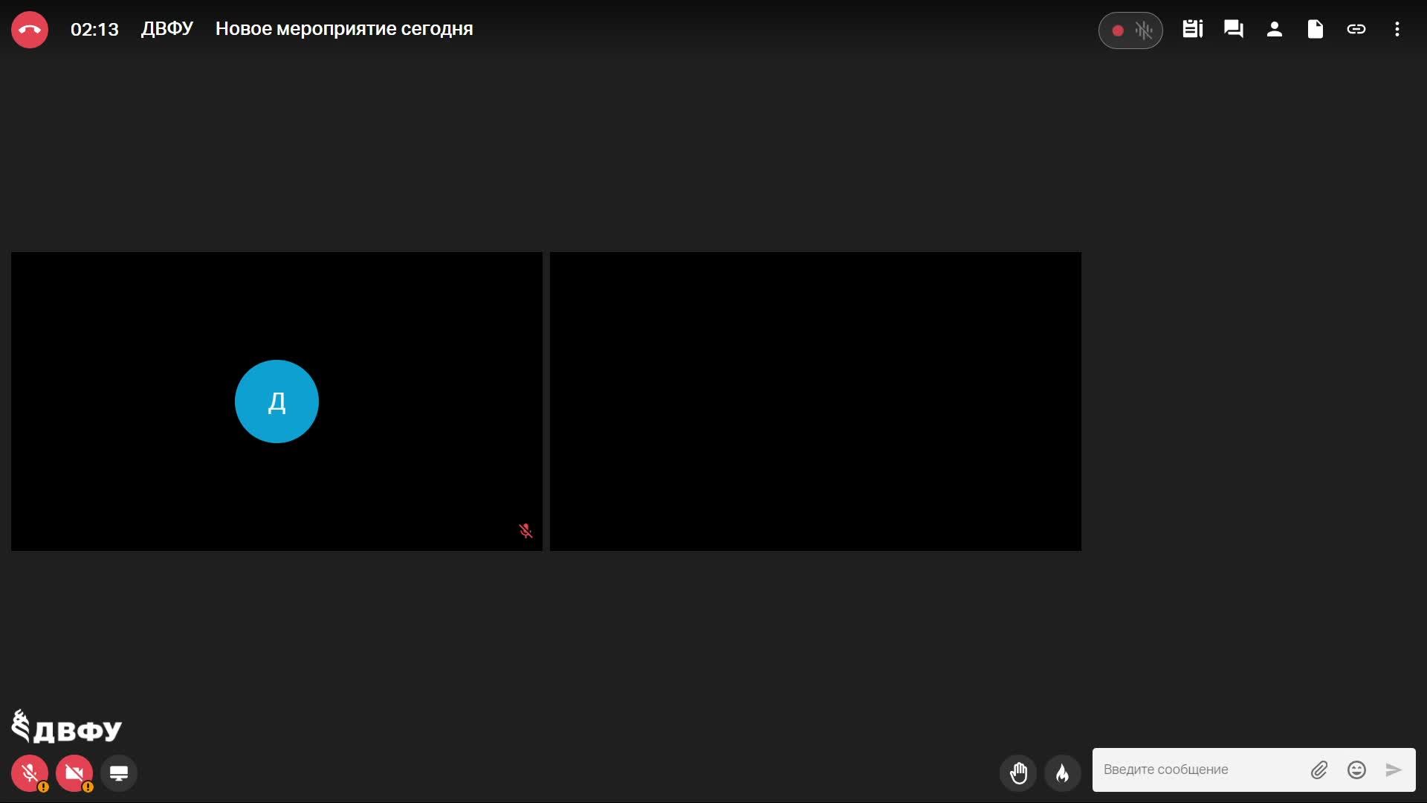This screenshot has width=1427, height=803.
Task: Select the participant tile with avatar Д
Action: coord(276,401)
